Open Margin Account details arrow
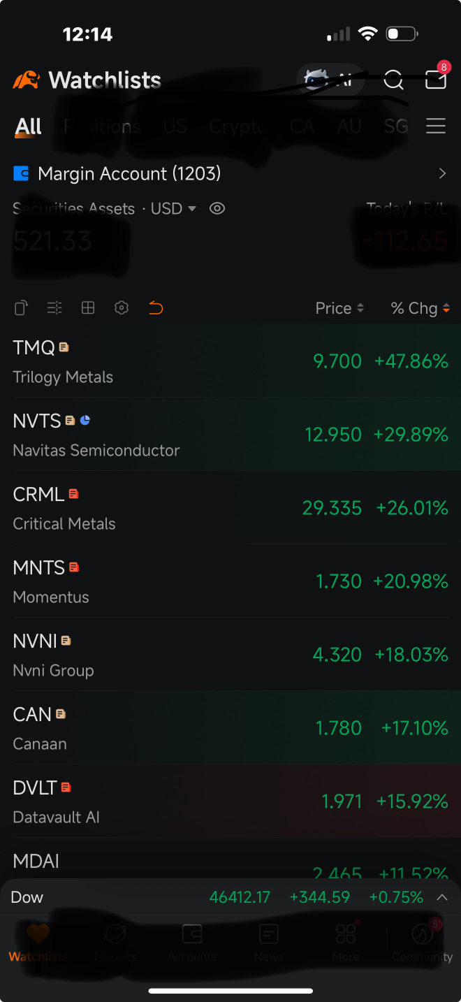Image resolution: width=461 pixels, height=1002 pixels. coord(441,173)
